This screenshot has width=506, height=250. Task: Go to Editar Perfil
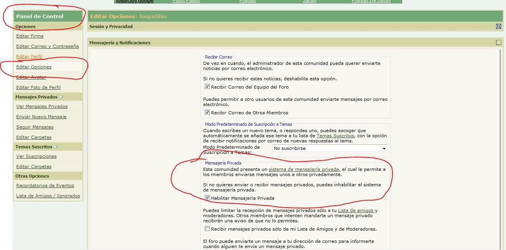29,57
